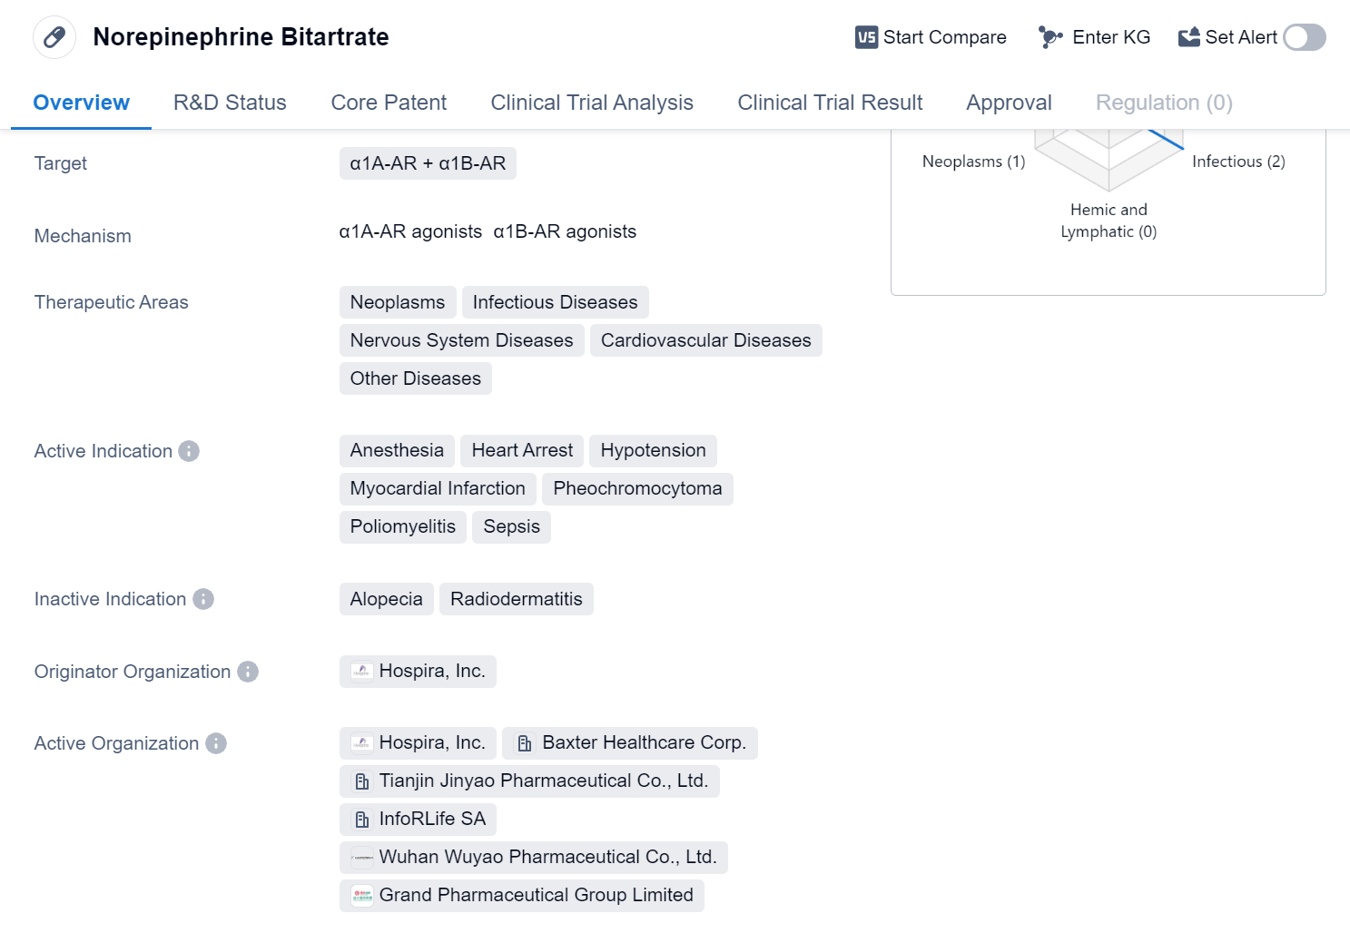1350x933 pixels.
Task: Open the Core Patent tab
Action: [x=389, y=103]
